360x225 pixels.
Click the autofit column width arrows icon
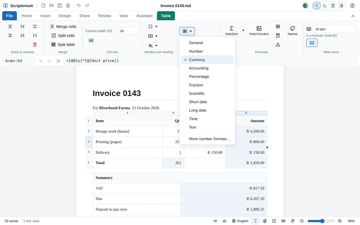coord(91,40)
